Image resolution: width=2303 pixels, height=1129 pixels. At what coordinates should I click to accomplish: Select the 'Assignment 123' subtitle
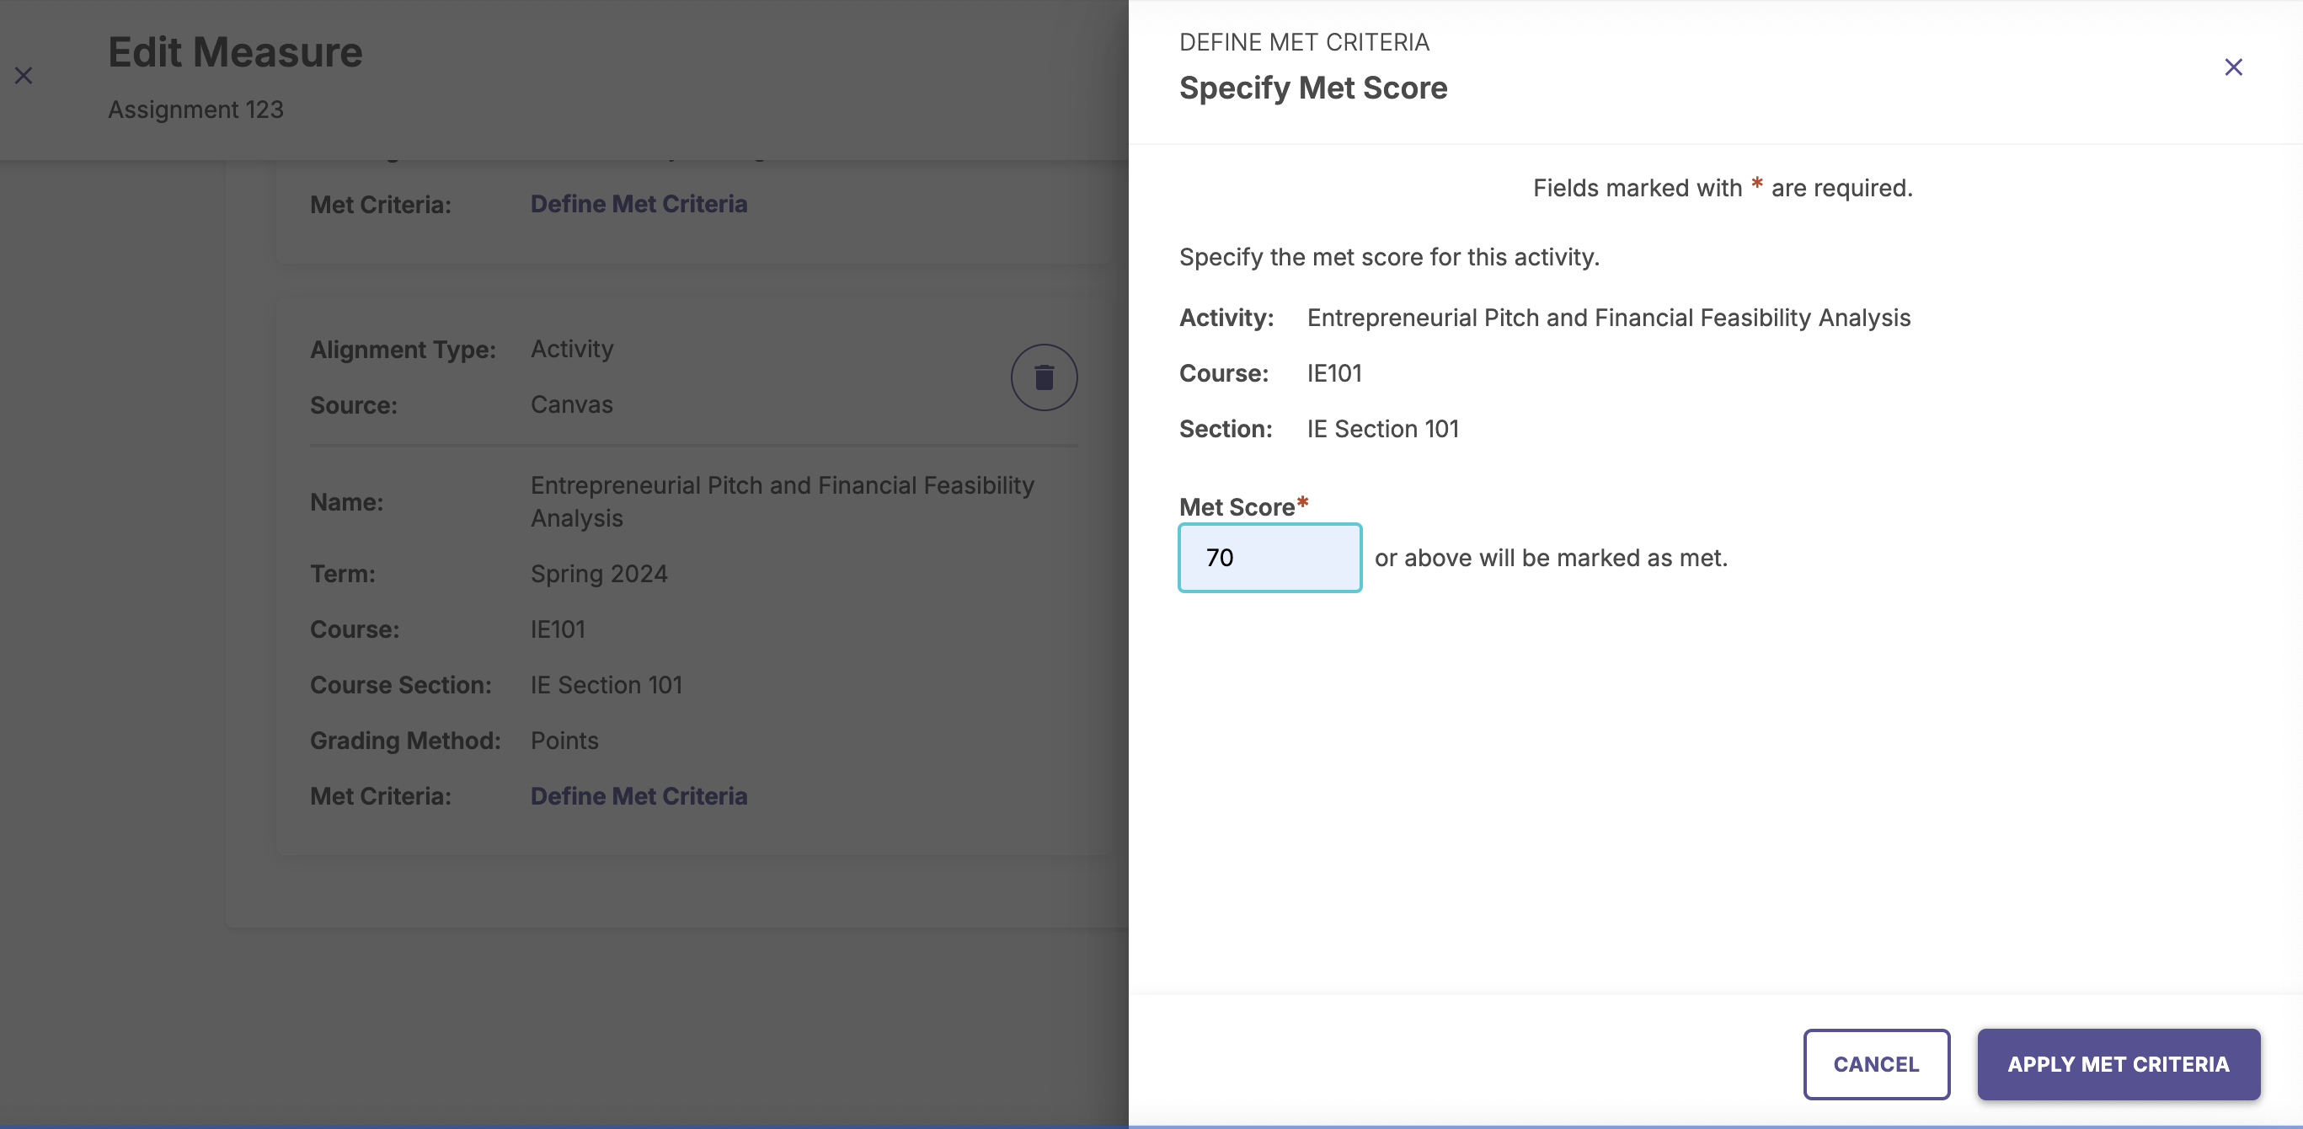pyautogui.click(x=195, y=109)
